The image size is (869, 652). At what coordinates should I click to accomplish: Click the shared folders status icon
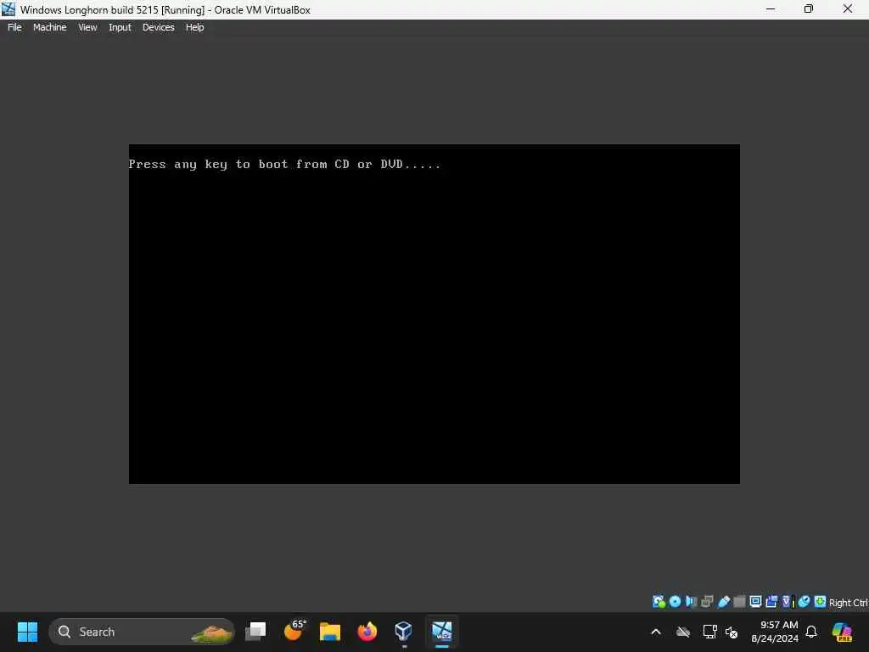[x=739, y=602]
